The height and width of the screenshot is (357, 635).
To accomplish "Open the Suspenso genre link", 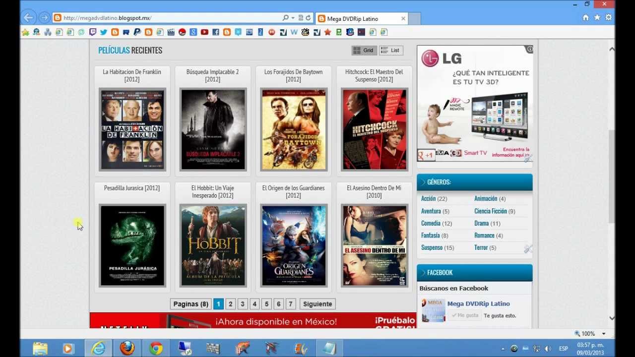I will (x=432, y=248).
